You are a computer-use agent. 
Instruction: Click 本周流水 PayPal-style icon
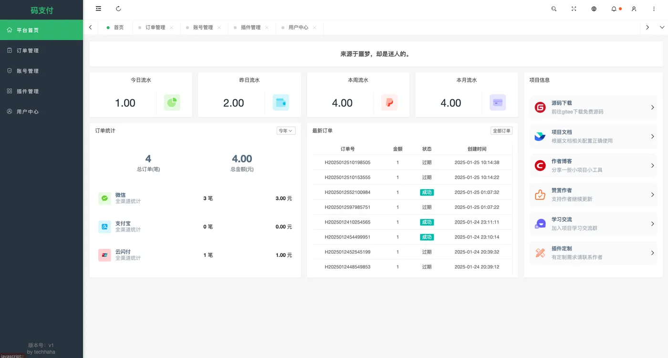389,102
